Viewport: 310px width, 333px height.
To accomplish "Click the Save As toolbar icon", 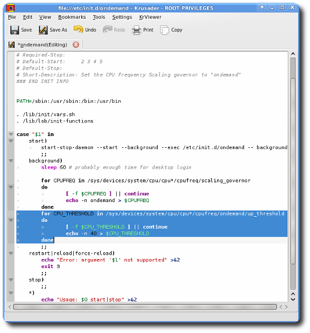I will pyautogui.click(x=43, y=30).
